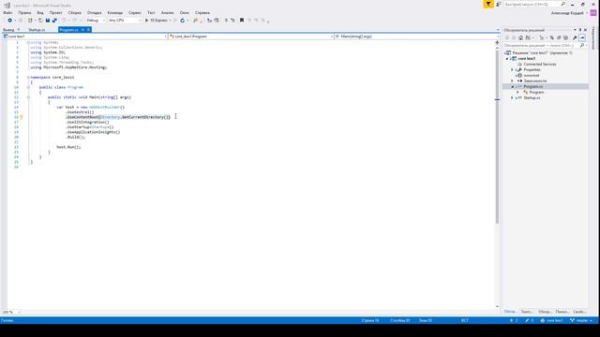
Task: Click the bookmark toggle toolbar icon
Action: click(242, 21)
